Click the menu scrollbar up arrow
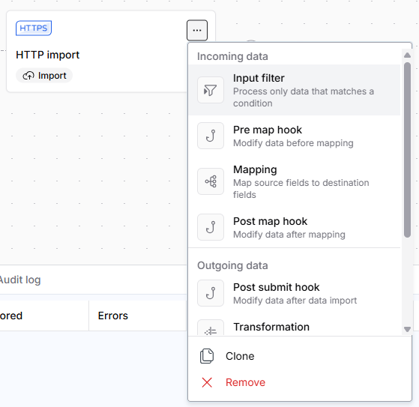Viewport: 419px width, 407px height. click(407, 55)
